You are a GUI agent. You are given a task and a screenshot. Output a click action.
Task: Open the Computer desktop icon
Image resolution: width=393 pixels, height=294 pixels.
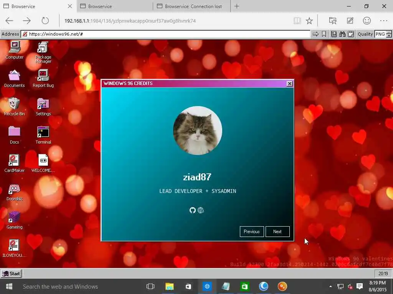(x=14, y=50)
